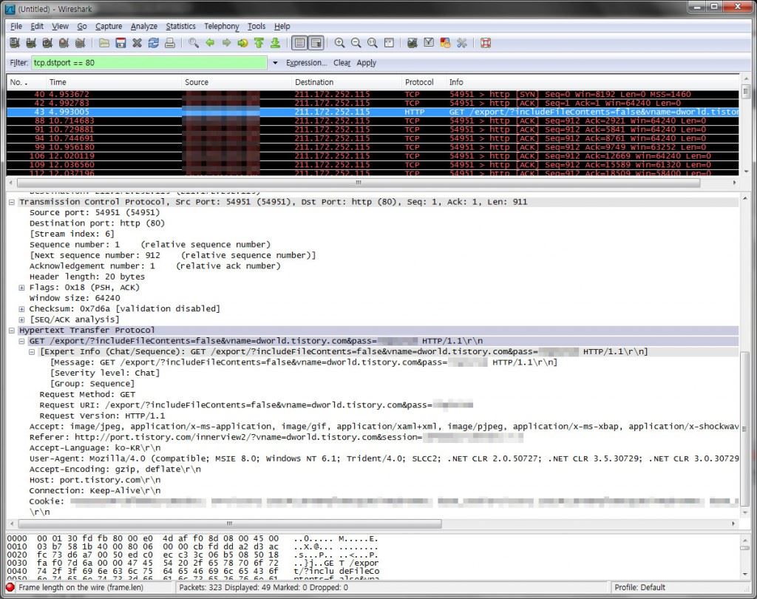Click the Apply filter button
The width and height of the screenshot is (757, 599).
[x=367, y=63]
